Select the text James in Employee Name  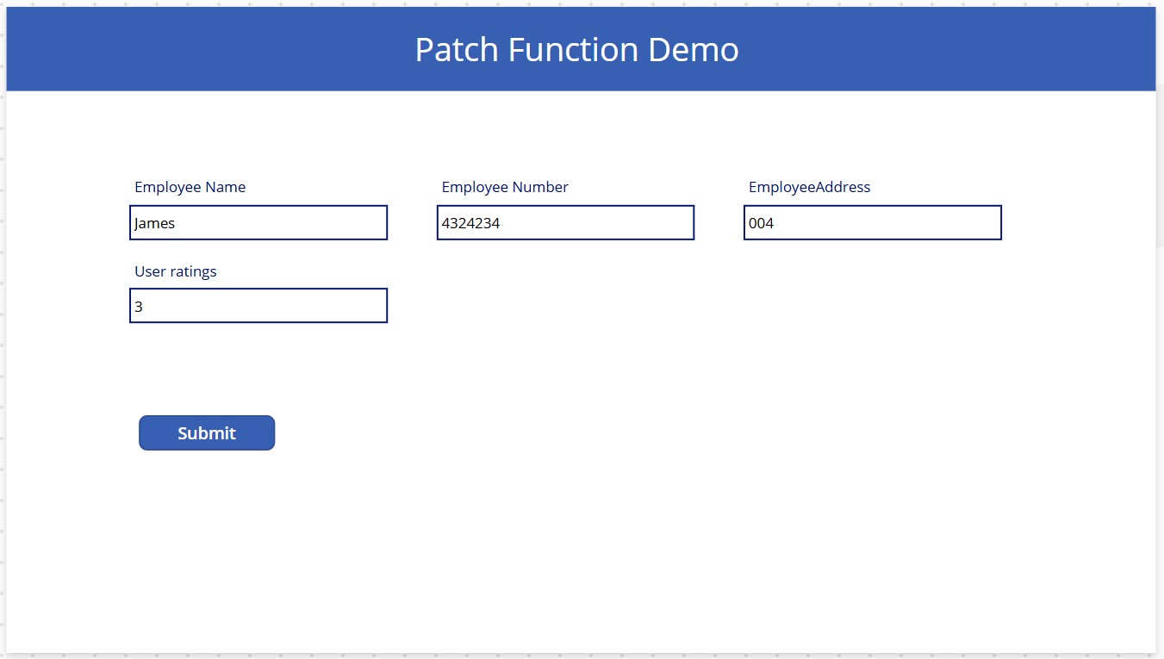pyautogui.click(x=156, y=222)
